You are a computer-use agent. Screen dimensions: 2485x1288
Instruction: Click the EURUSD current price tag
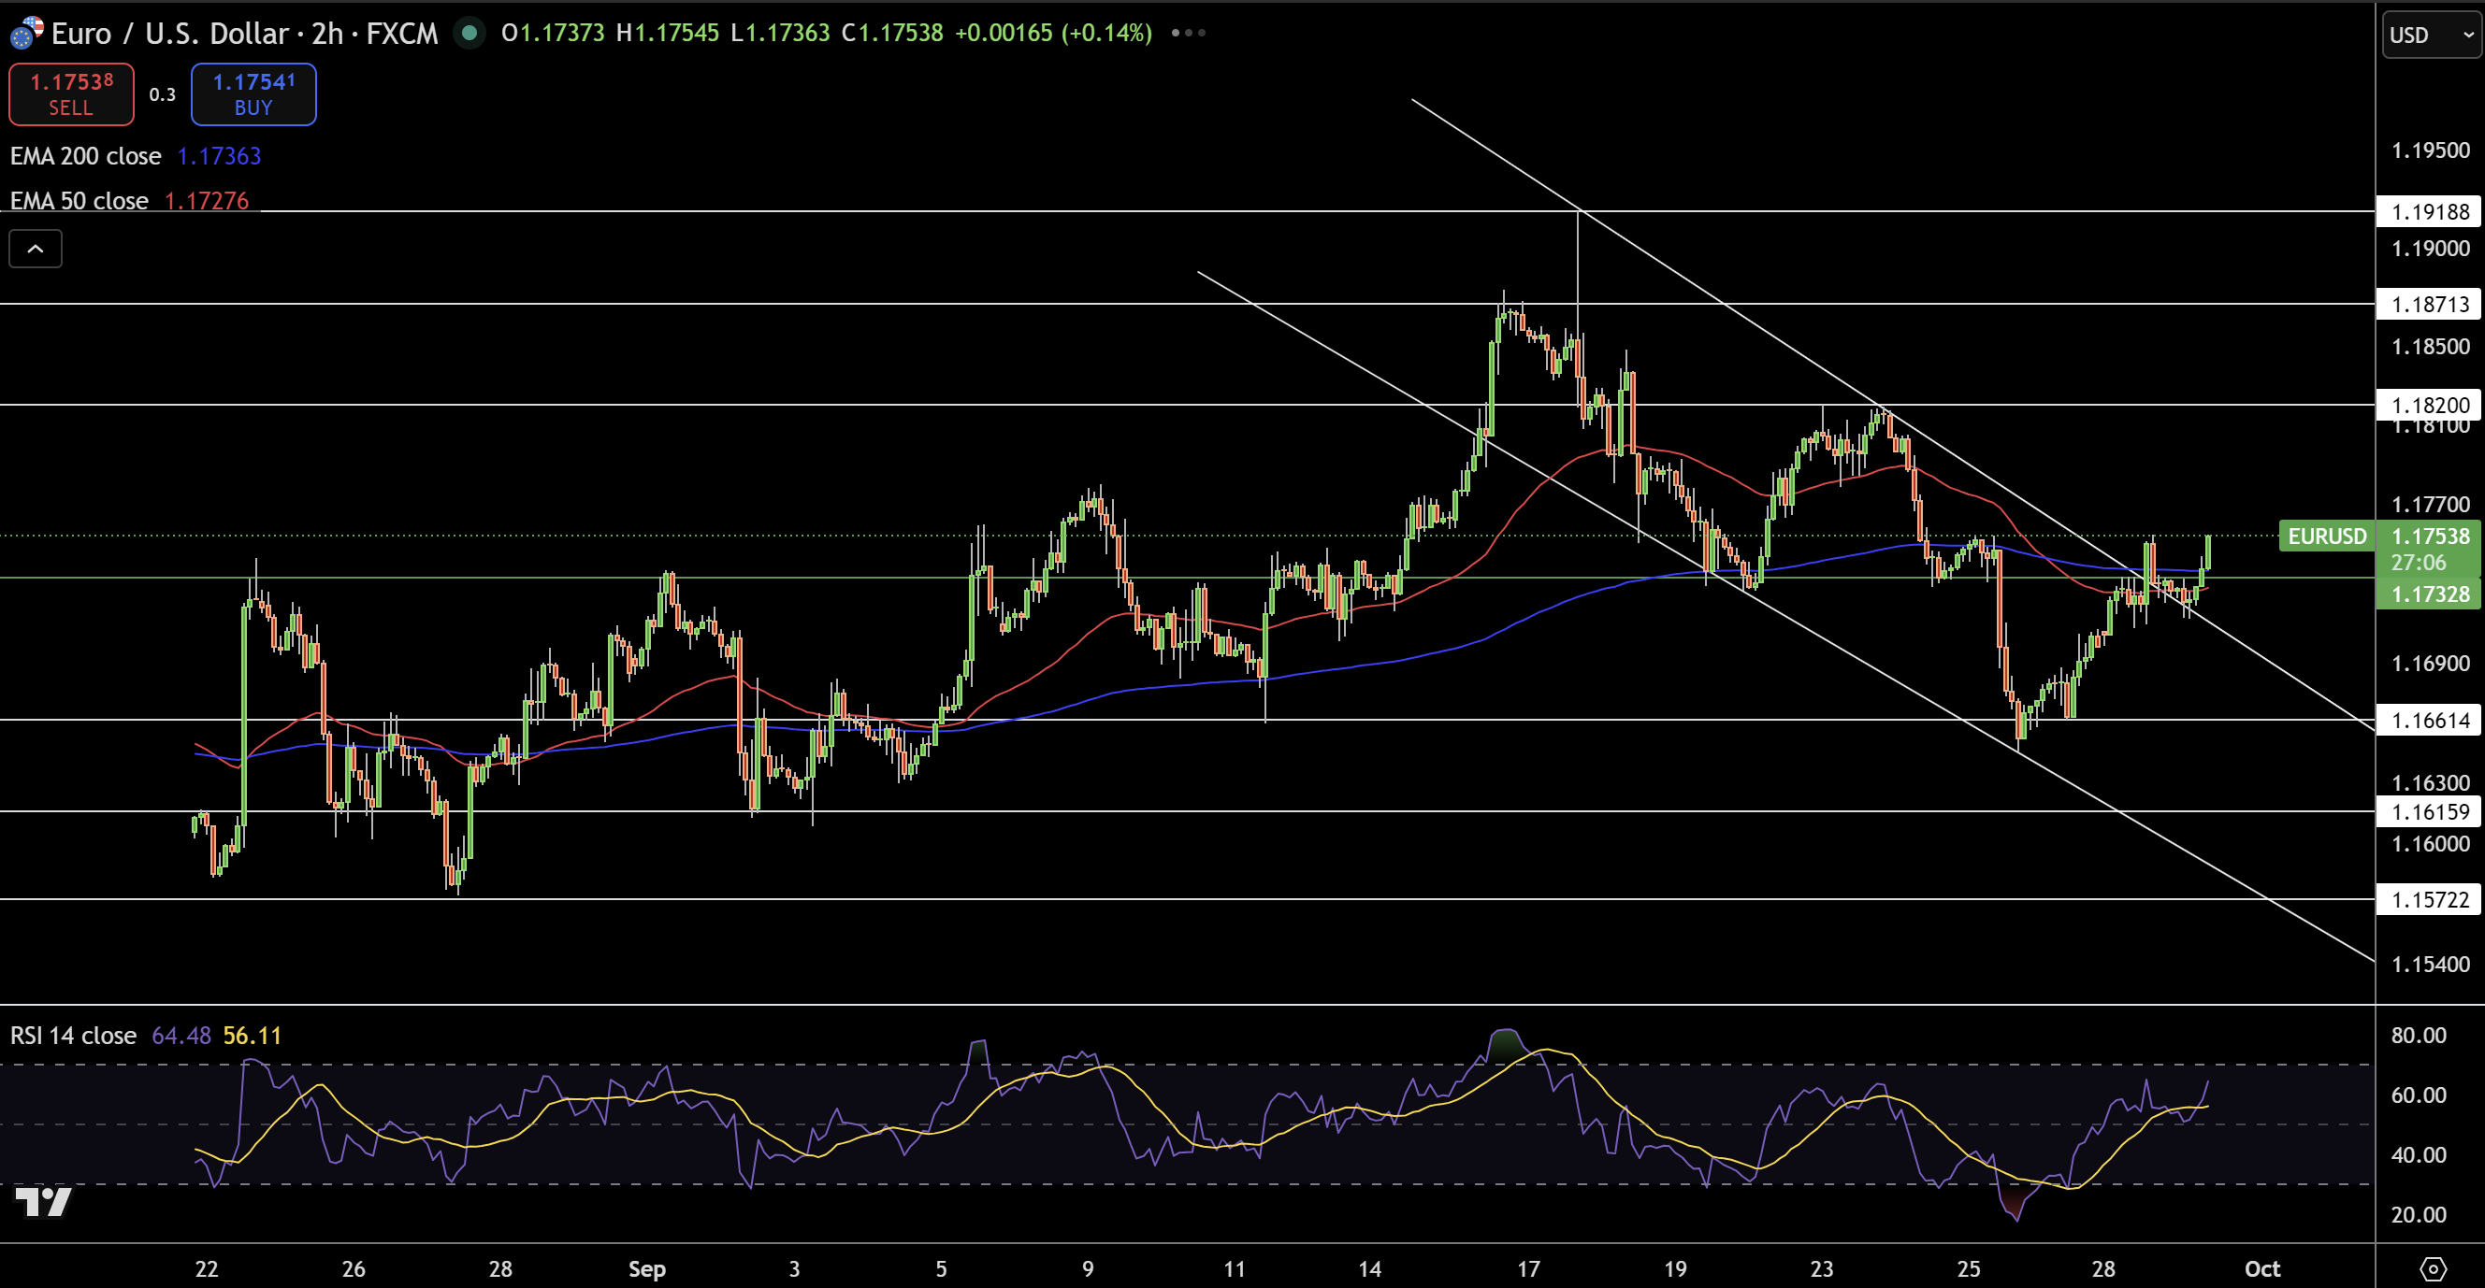tap(2326, 536)
